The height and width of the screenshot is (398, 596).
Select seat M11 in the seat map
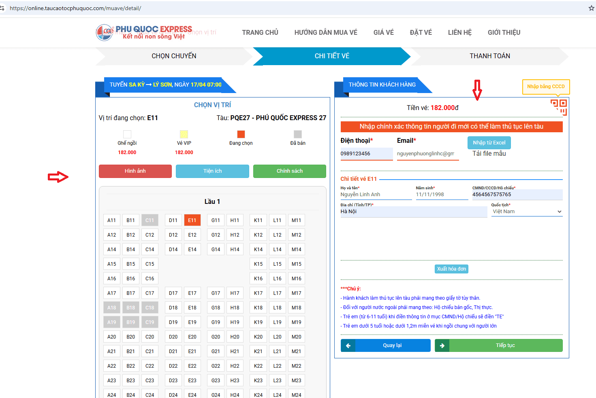click(x=296, y=220)
